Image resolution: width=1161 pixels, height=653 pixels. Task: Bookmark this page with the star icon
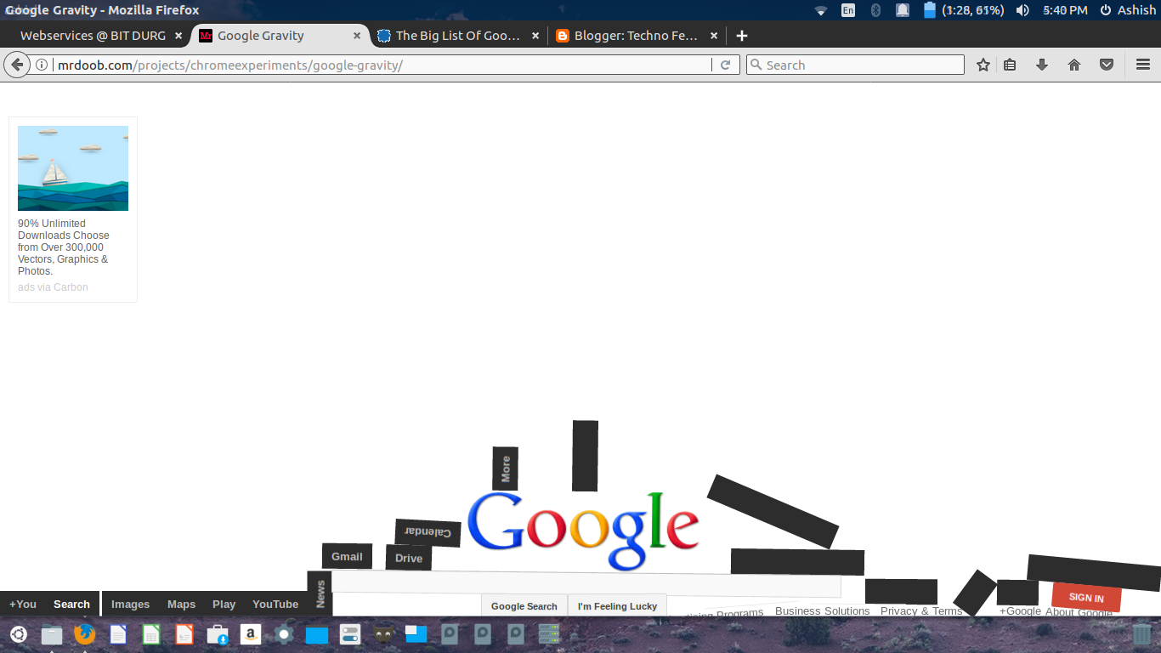point(983,65)
